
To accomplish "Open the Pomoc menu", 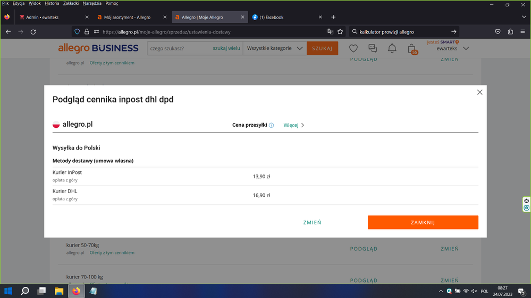I will [112, 3].
